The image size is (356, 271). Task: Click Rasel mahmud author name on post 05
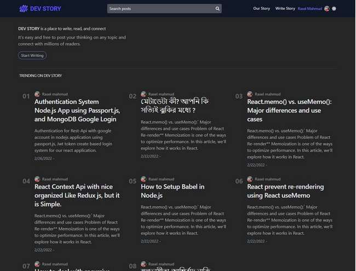[161, 179]
